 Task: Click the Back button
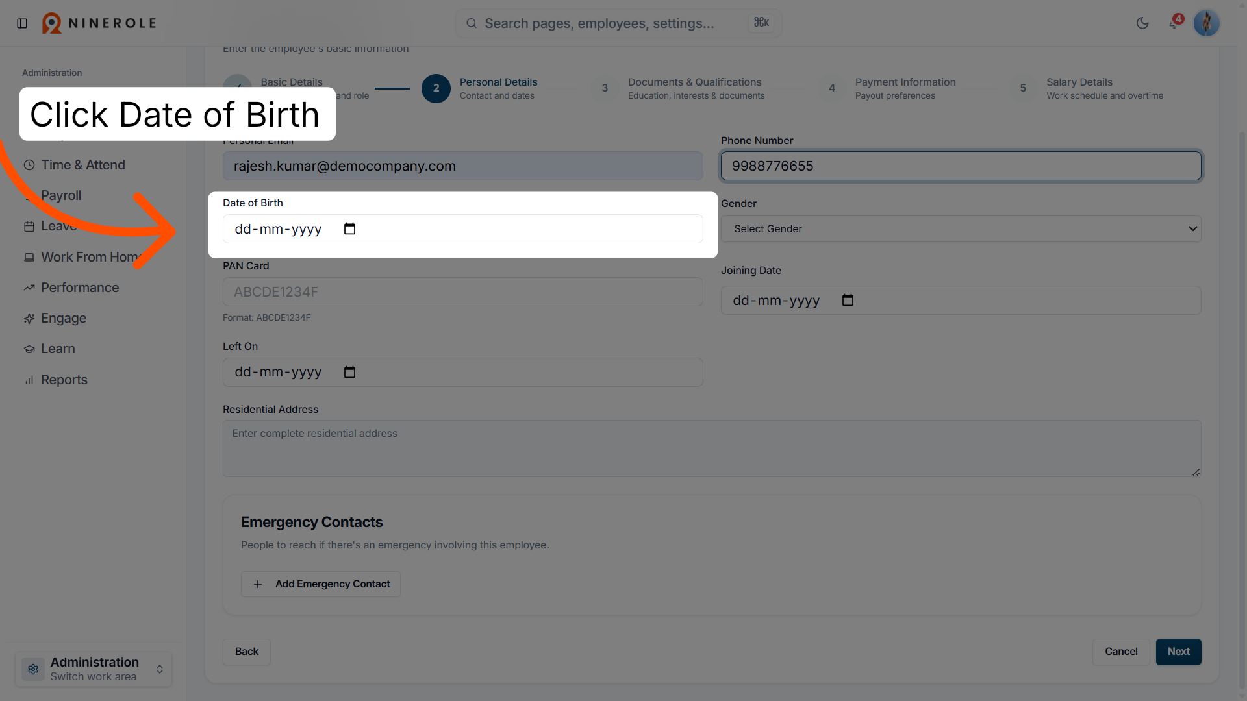[x=247, y=652]
